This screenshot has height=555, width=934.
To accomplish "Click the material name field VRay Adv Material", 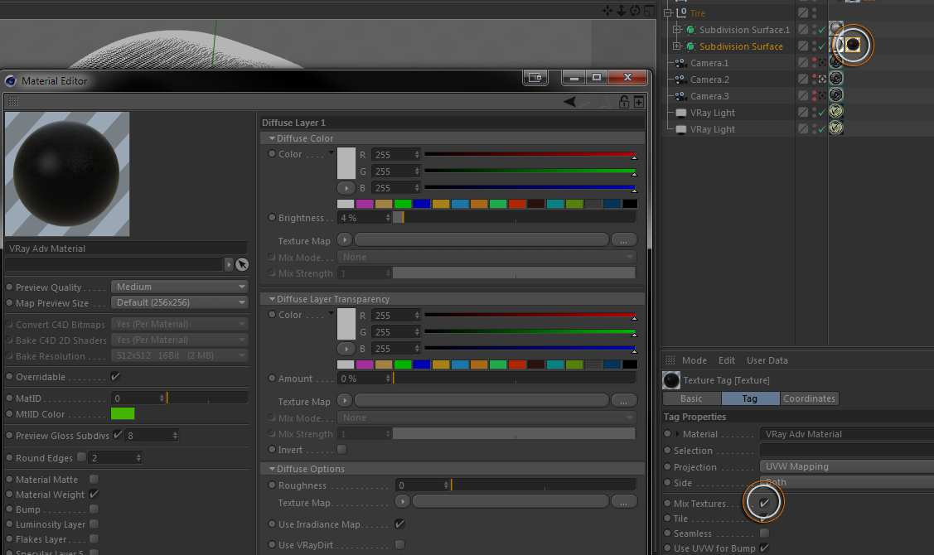I will tap(126, 249).
